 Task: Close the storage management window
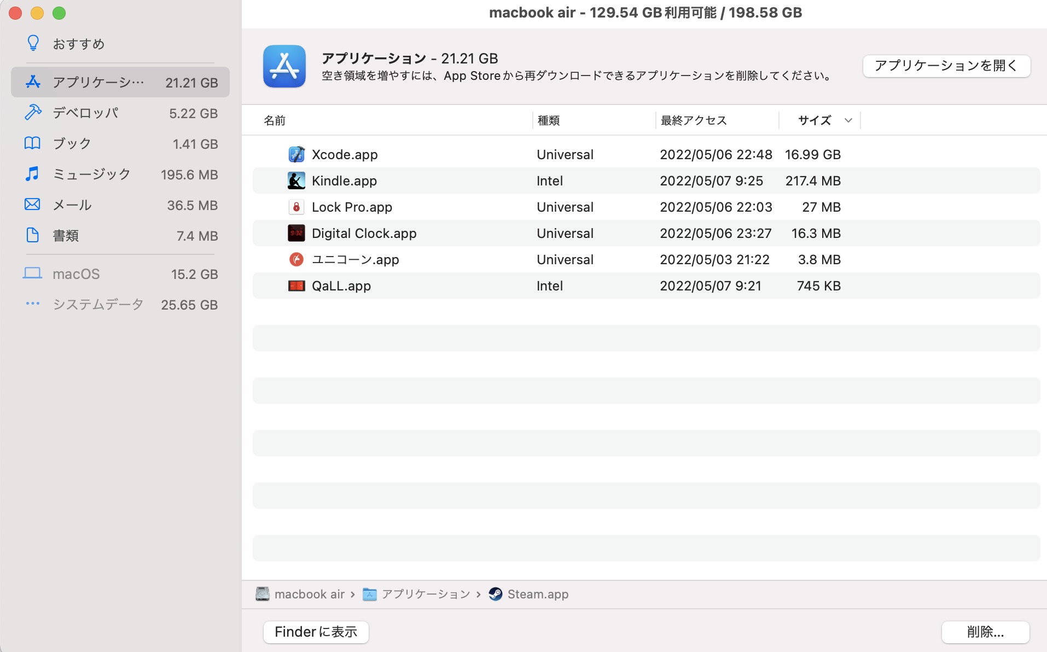[15, 13]
